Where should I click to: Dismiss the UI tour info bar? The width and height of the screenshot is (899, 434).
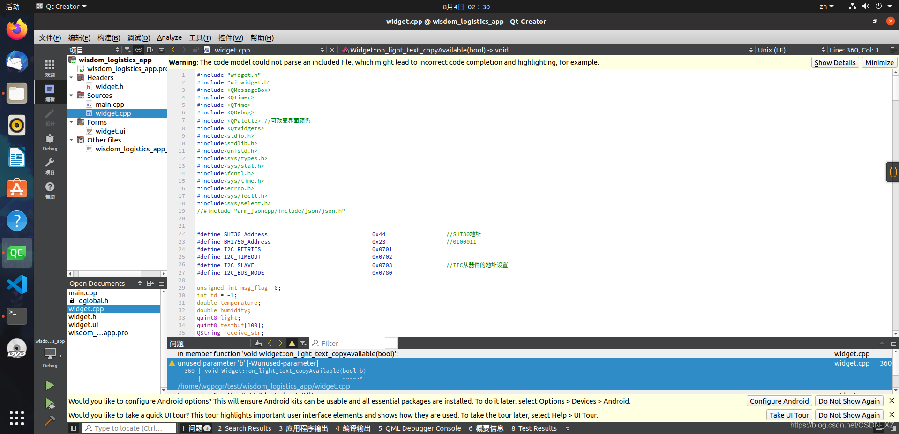click(x=892, y=415)
